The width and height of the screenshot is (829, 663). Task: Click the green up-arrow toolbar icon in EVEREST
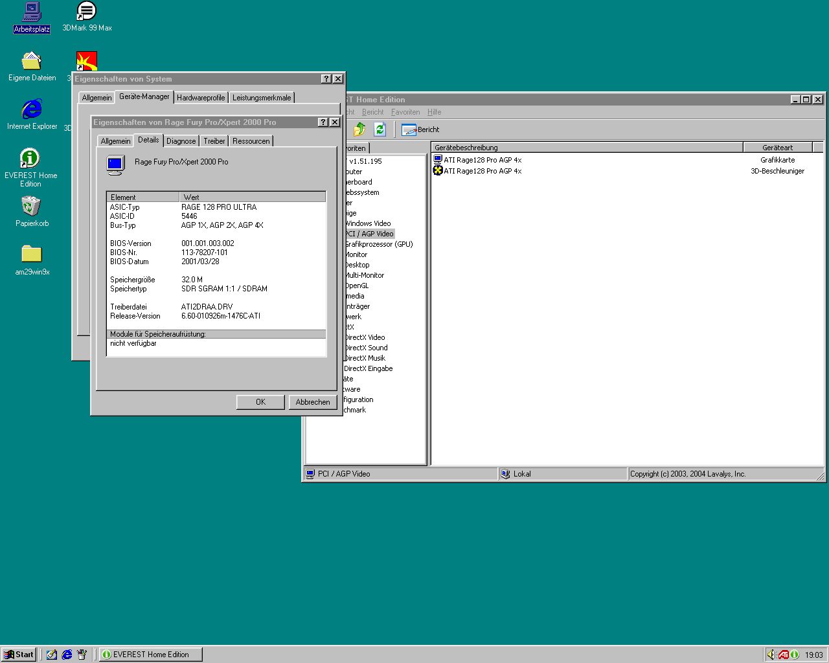(359, 129)
